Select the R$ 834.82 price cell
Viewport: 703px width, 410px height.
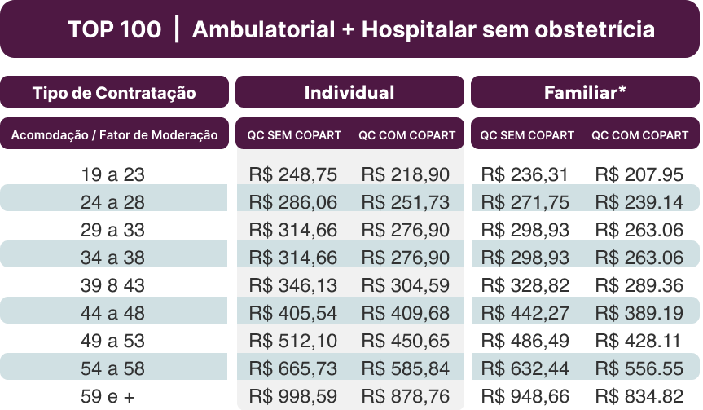click(x=639, y=397)
